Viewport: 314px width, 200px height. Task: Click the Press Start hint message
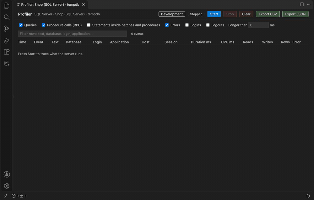coord(51,54)
